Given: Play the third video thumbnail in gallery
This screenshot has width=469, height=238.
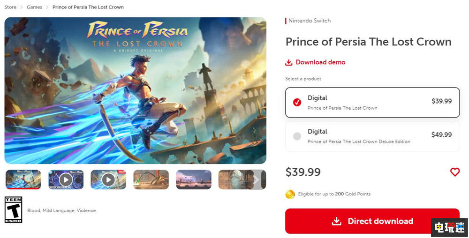Looking at the screenshot, I should [x=108, y=179].
